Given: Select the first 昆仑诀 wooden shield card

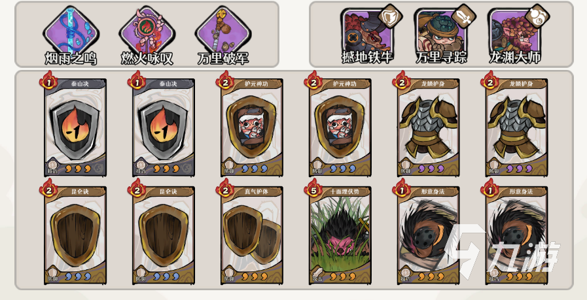Looking at the screenshot, I should [75, 235].
